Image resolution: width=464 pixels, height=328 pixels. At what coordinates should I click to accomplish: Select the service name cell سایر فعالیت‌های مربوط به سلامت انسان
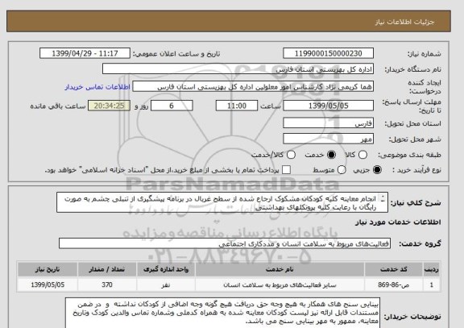(x=280, y=284)
